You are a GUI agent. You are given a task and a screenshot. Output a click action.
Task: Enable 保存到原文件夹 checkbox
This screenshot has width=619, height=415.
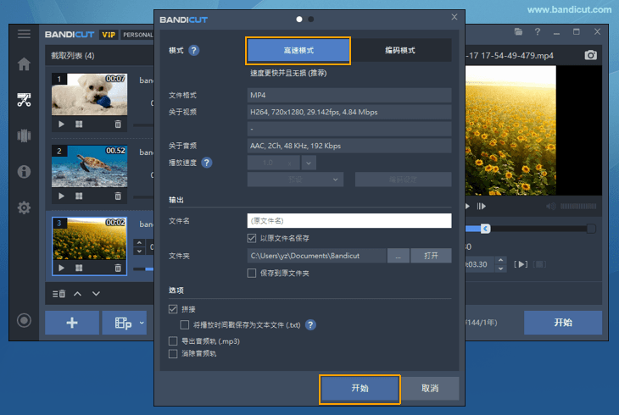(252, 273)
